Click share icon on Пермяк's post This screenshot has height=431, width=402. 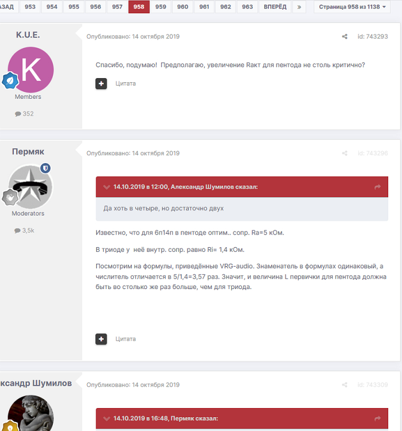[345, 153]
